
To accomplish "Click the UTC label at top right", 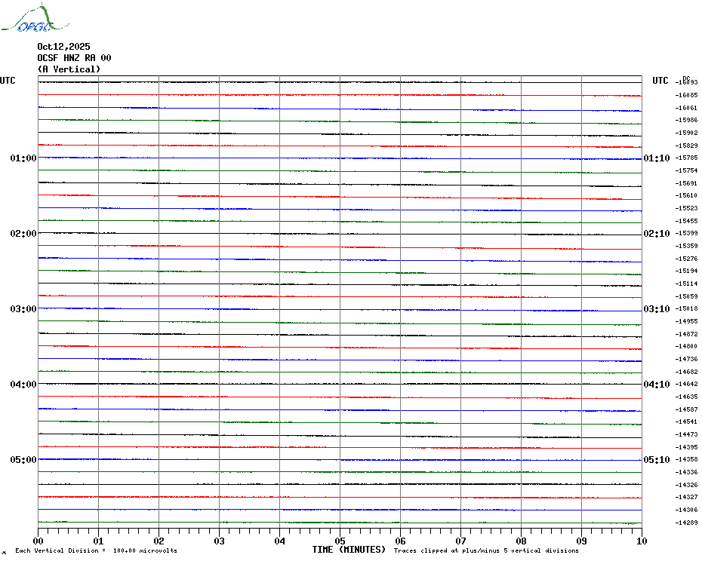I will (x=660, y=81).
